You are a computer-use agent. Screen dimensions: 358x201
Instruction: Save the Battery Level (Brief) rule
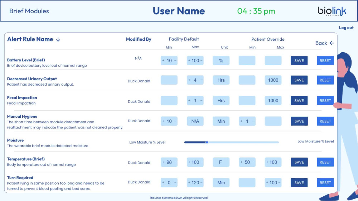click(299, 61)
